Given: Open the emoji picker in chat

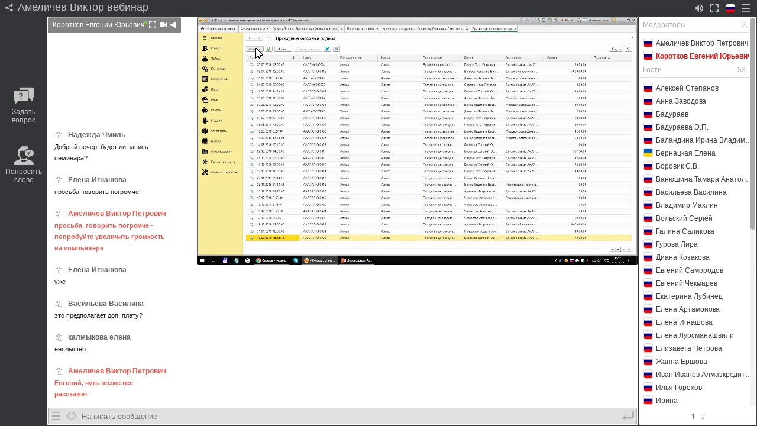Looking at the screenshot, I should coord(72,416).
